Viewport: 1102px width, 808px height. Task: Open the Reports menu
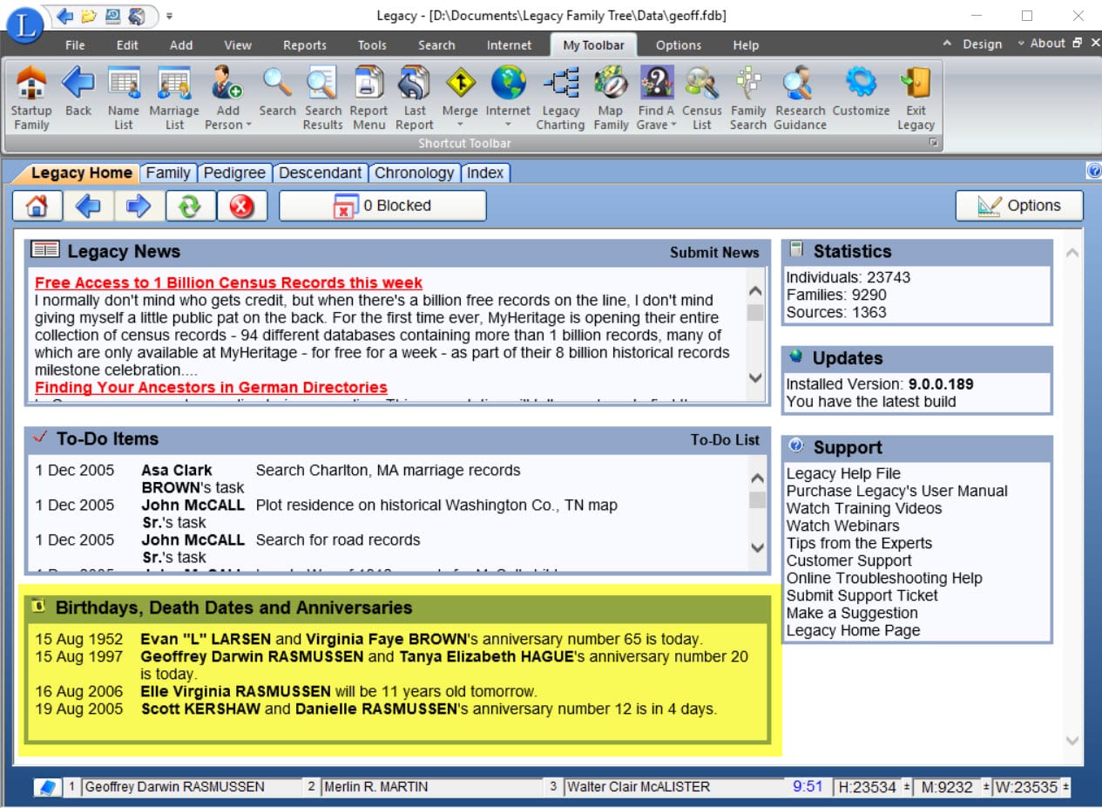click(305, 45)
